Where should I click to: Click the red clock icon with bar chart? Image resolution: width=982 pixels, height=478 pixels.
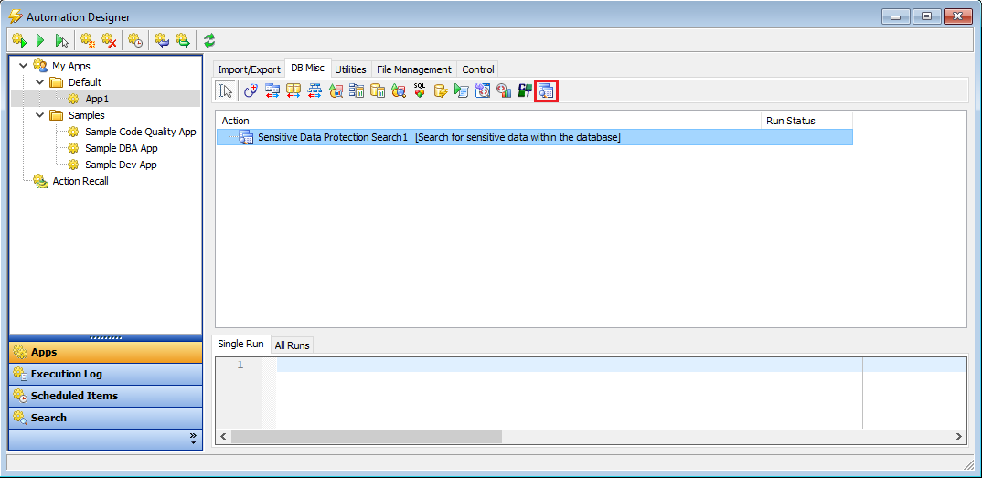pyautogui.click(x=504, y=91)
